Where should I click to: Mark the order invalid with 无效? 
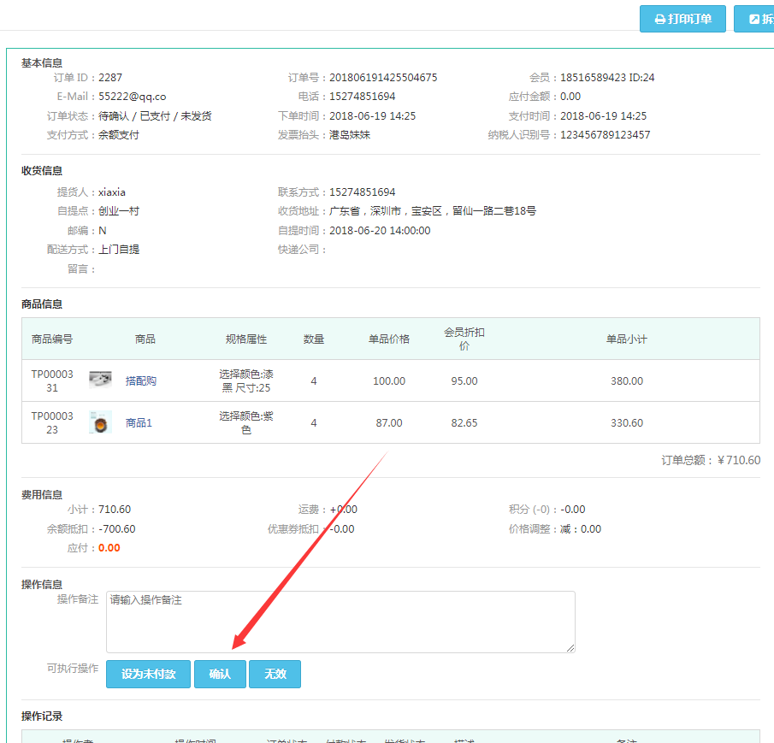(275, 674)
